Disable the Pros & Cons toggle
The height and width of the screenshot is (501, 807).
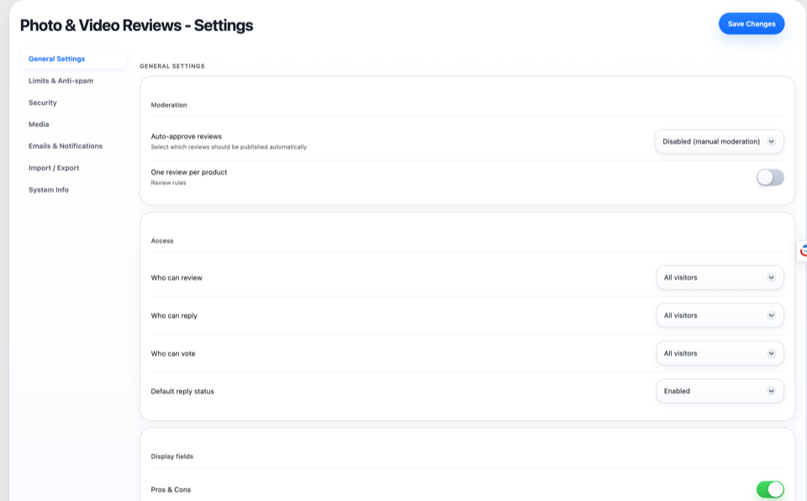770,489
